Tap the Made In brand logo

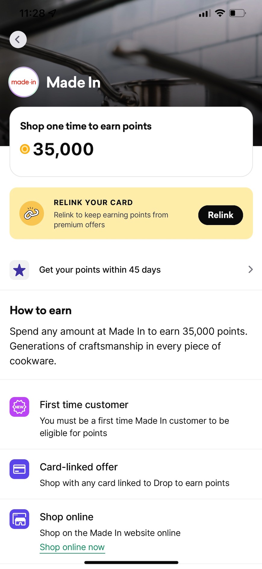pos(24,82)
